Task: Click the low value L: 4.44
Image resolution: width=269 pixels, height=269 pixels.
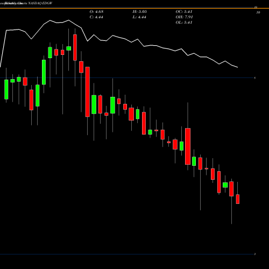Action: [x=139, y=17]
